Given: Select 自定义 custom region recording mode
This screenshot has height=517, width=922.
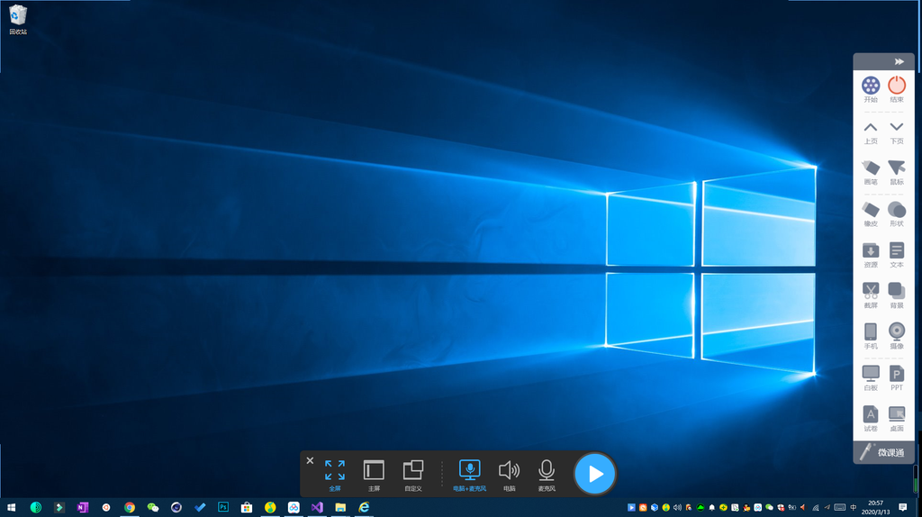Looking at the screenshot, I should click(412, 476).
